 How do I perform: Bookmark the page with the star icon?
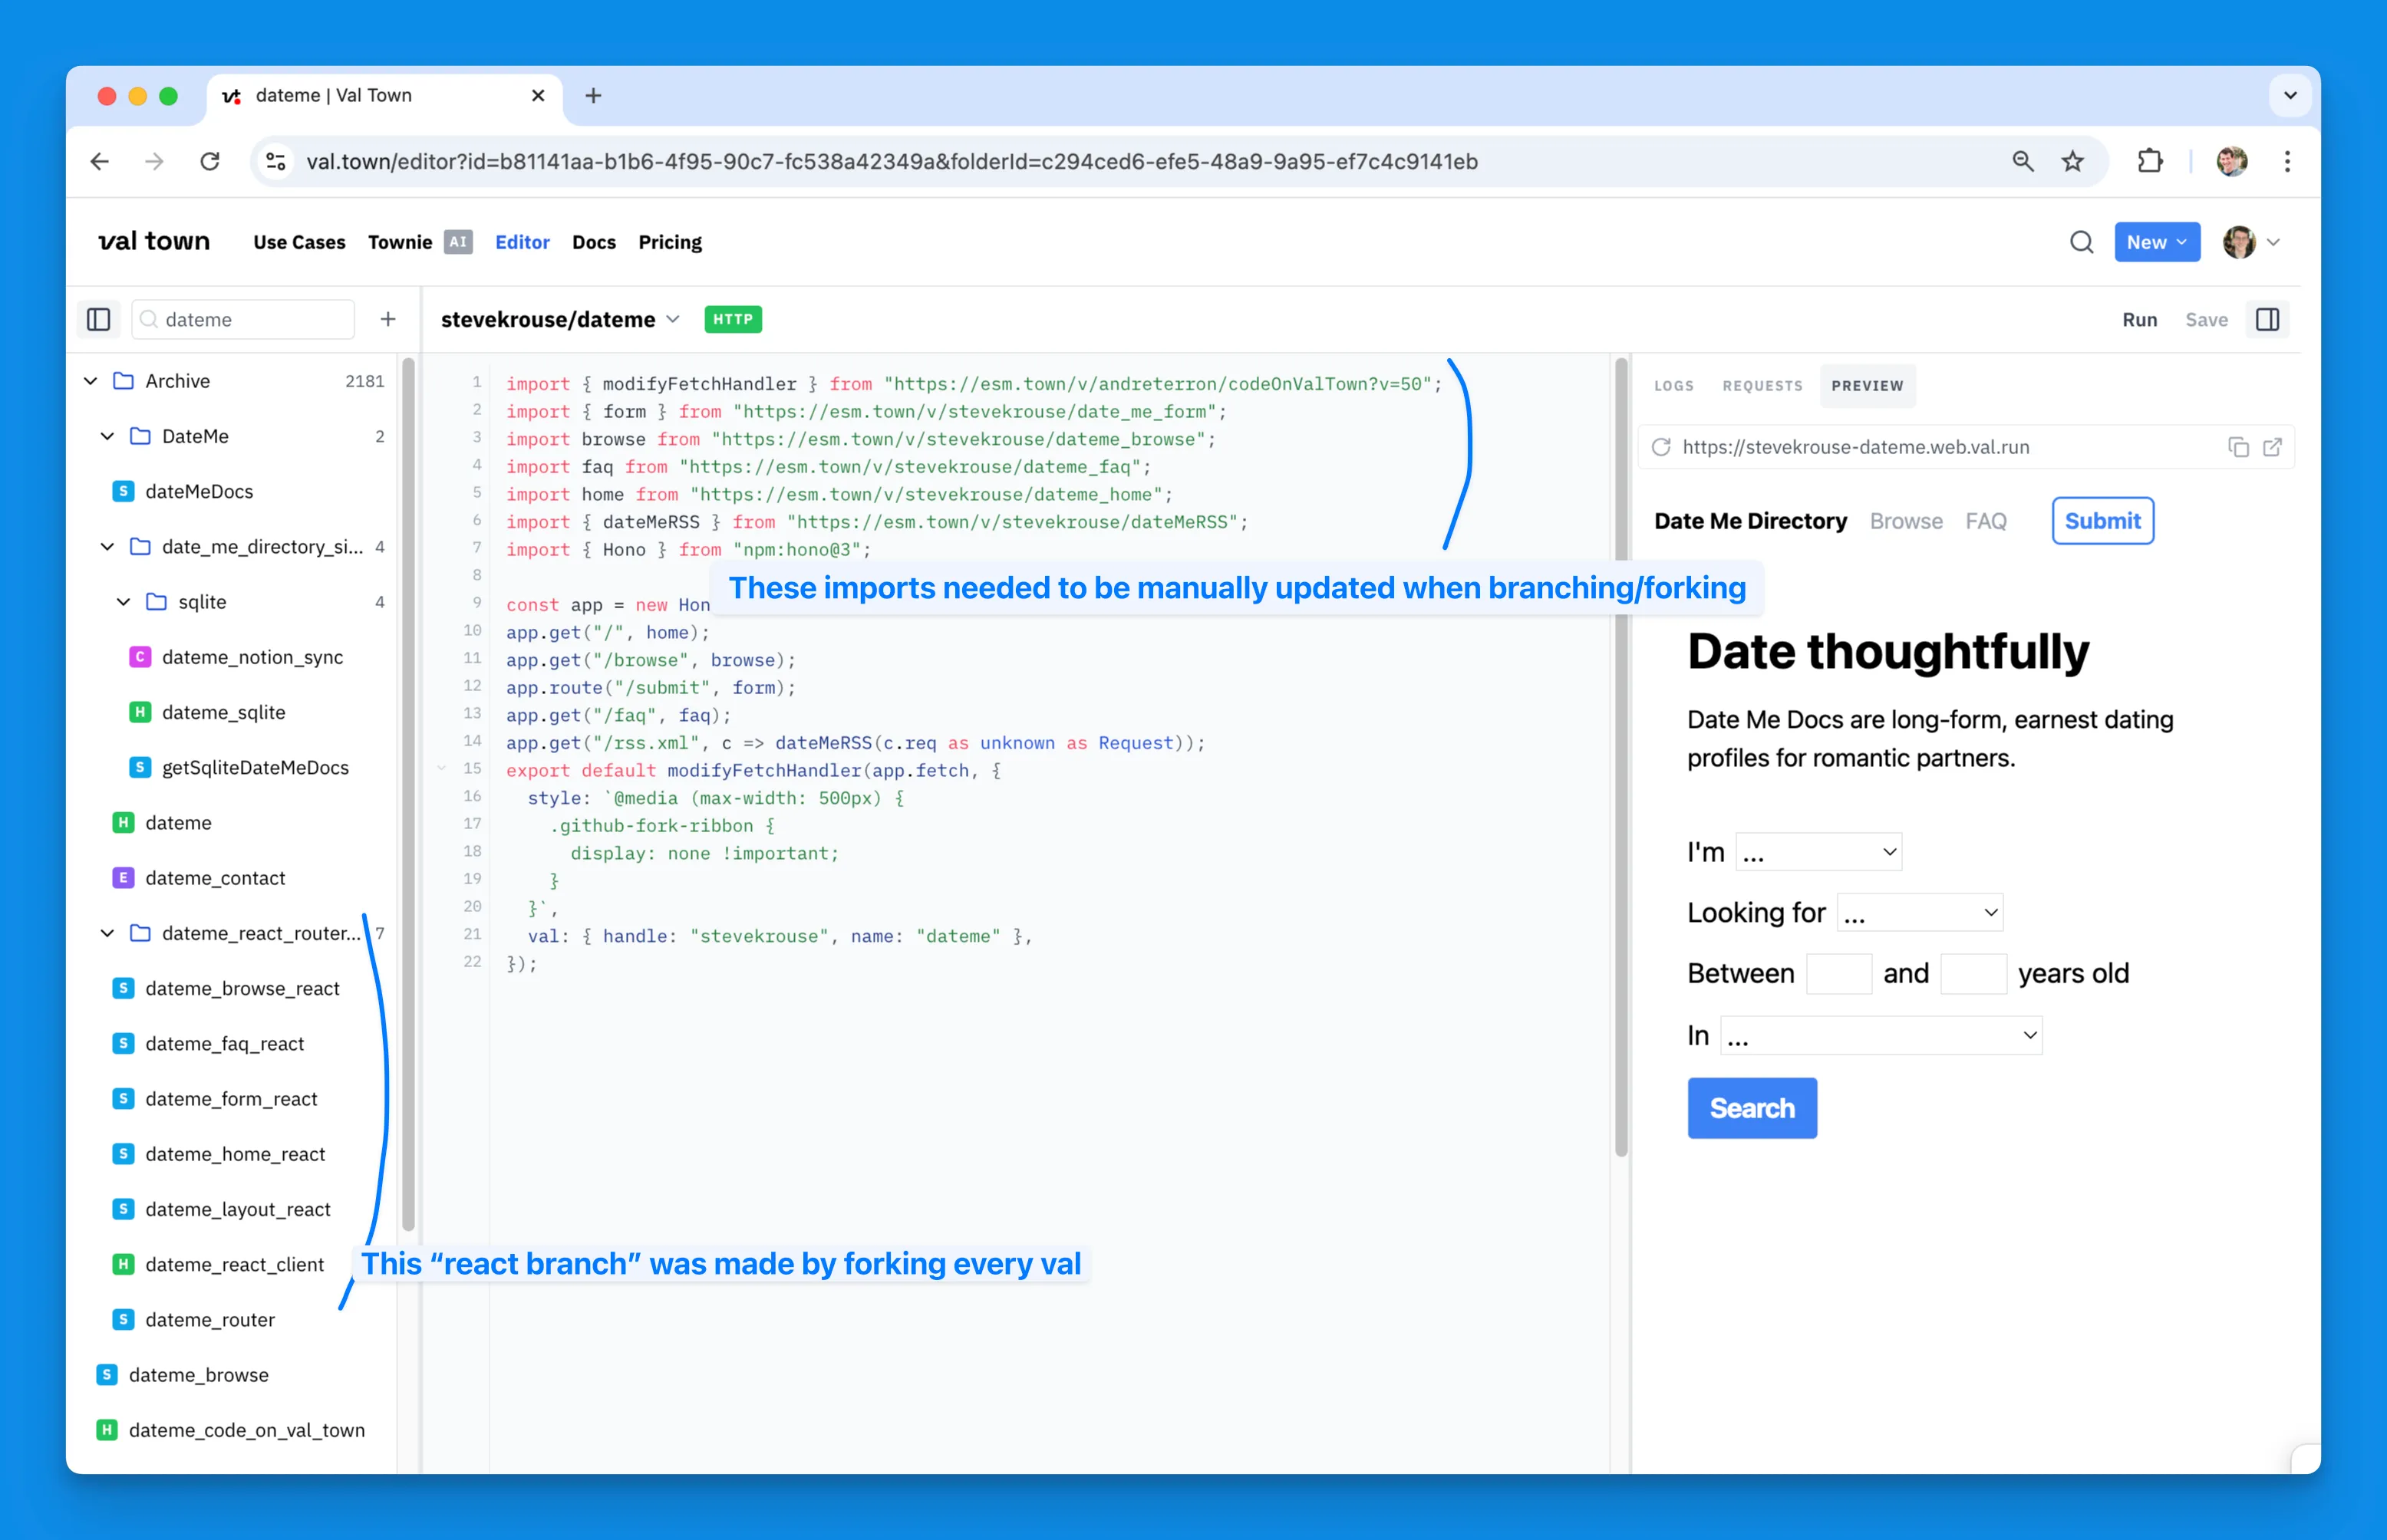2072,161
